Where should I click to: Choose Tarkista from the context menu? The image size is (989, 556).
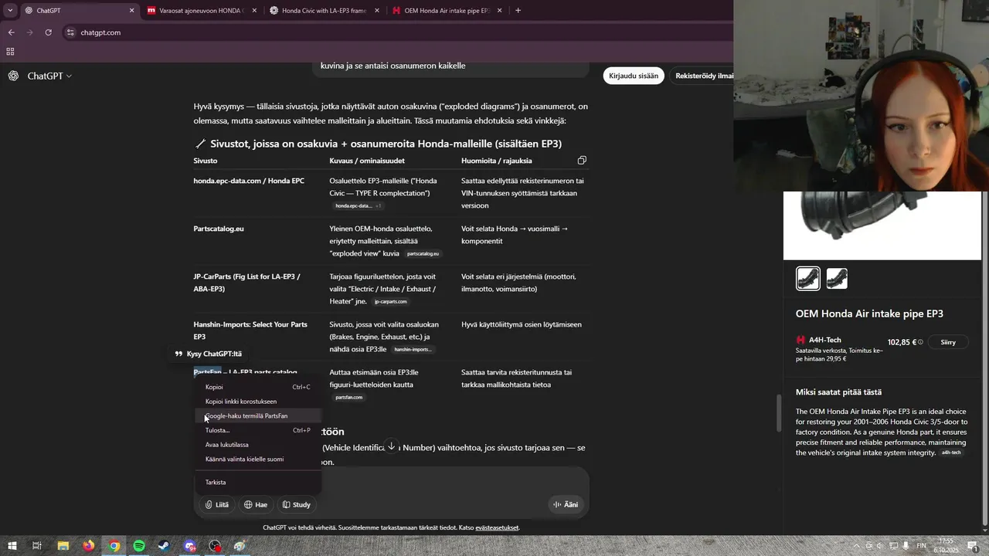[257, 482]
